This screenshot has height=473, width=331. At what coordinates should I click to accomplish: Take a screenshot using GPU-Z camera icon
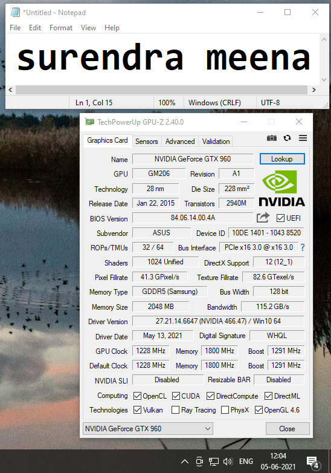(272, 138)
